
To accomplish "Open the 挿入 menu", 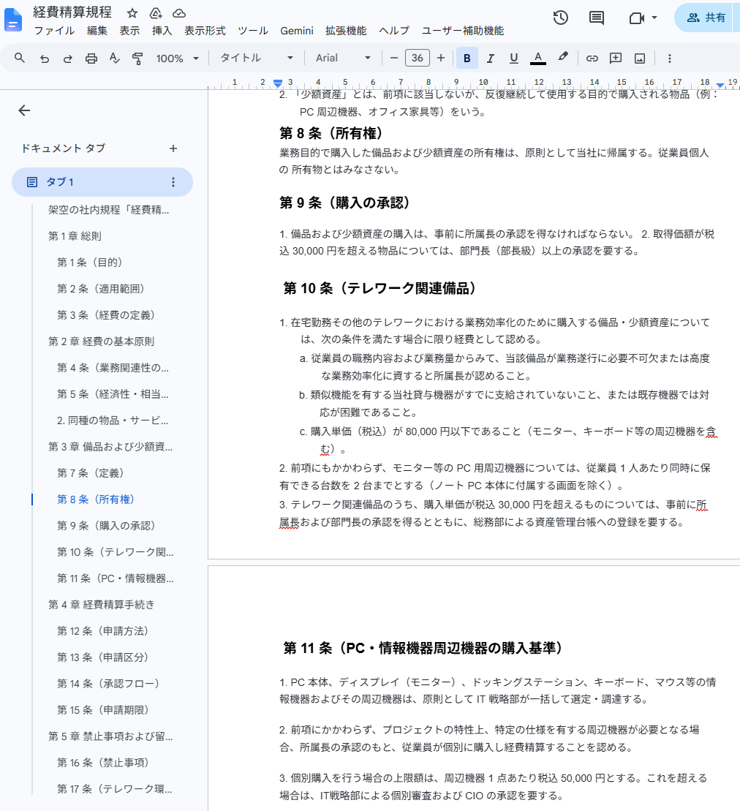I will point(162,31).
